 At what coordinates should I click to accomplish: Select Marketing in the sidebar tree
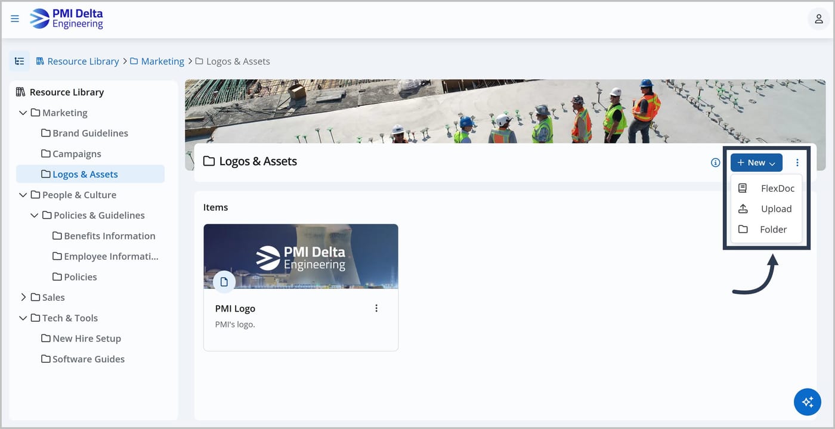[x=64, y=113]
